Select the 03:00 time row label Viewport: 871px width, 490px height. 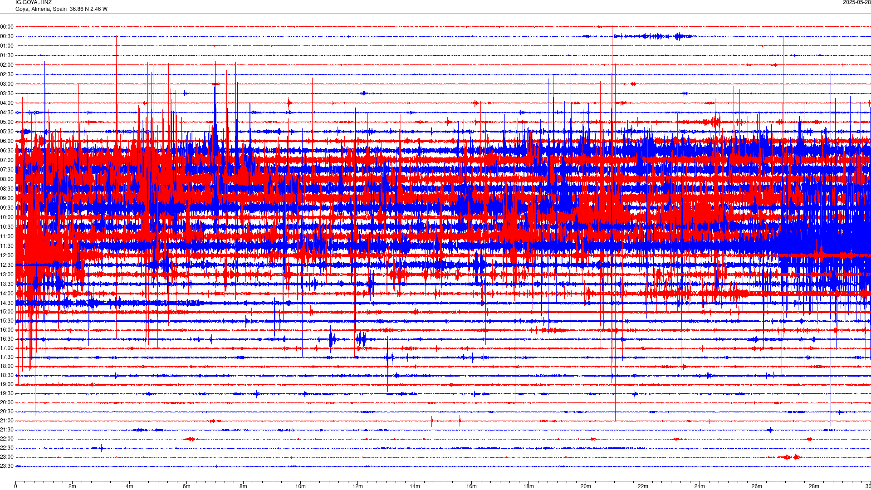[7, 84]
